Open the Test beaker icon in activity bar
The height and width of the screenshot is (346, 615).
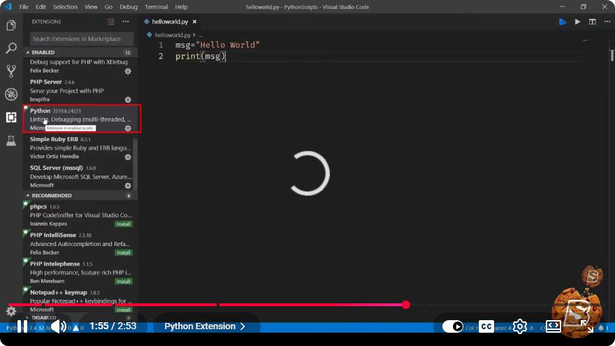(x=11, y=140)
